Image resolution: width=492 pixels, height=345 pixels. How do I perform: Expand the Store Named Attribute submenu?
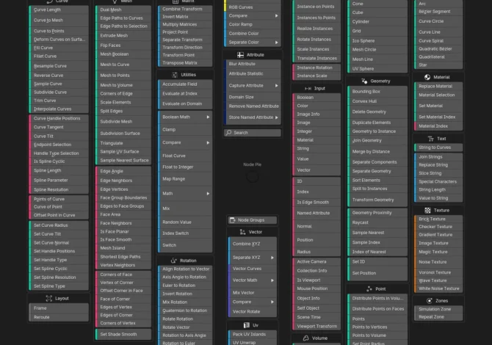[x=276, y=117]
